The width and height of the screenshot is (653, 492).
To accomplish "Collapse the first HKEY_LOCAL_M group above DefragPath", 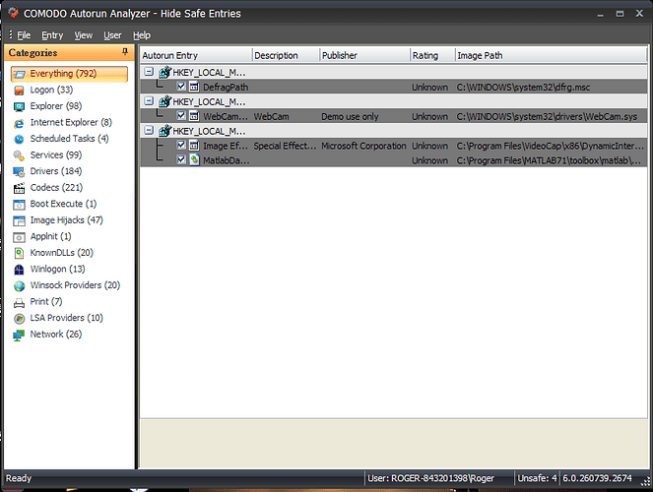I will point(149,72).
